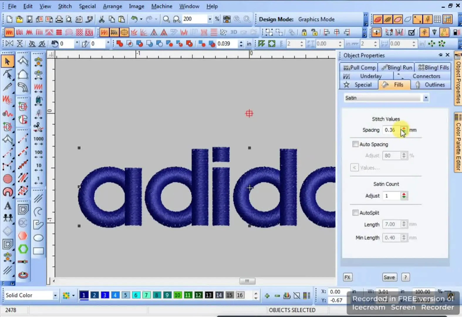Open the undo history dropdown arrow
This screenshot has width=462, height=317.
[x=141, y=19]
